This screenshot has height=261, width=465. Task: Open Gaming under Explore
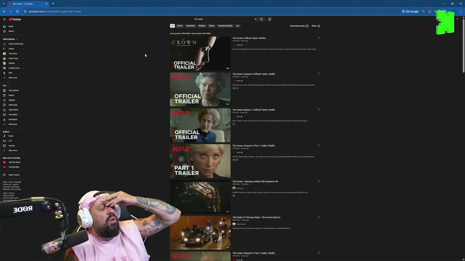(12, 146)
